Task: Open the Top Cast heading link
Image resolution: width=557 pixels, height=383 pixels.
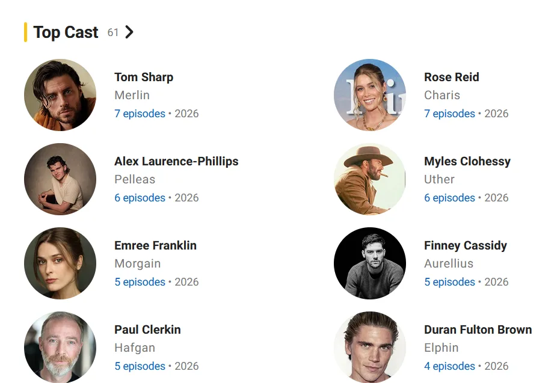Action: pyautogui.click(x=66, y=32)
